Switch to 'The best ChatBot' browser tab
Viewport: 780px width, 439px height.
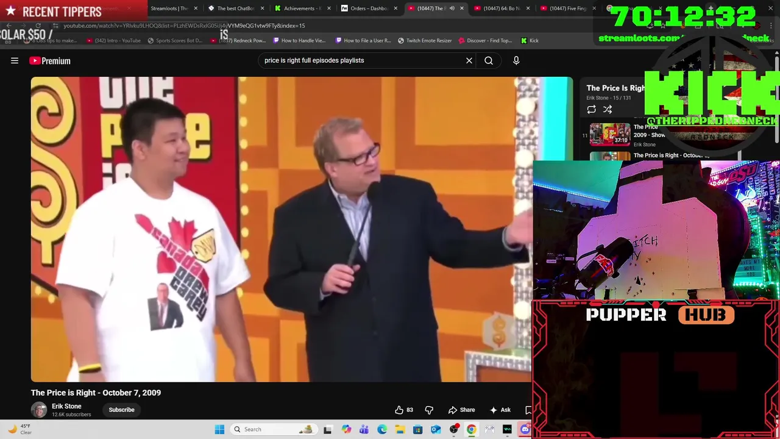[235, 9]
